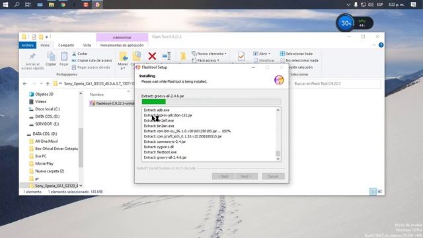Click the Nombre column header

coord(96,95)
